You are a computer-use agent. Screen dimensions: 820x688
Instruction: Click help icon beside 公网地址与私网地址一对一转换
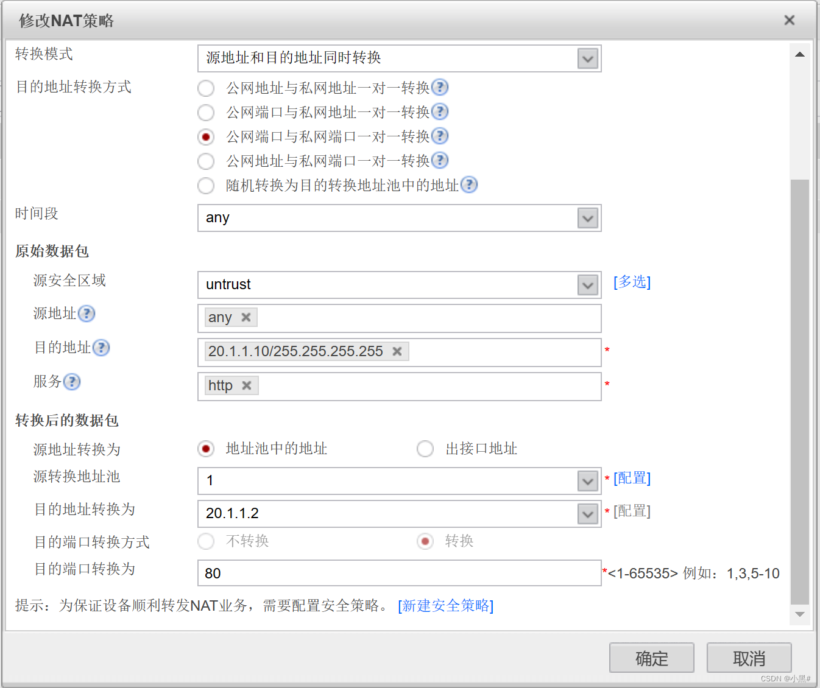pyautogui.click(x=440, y=88)
